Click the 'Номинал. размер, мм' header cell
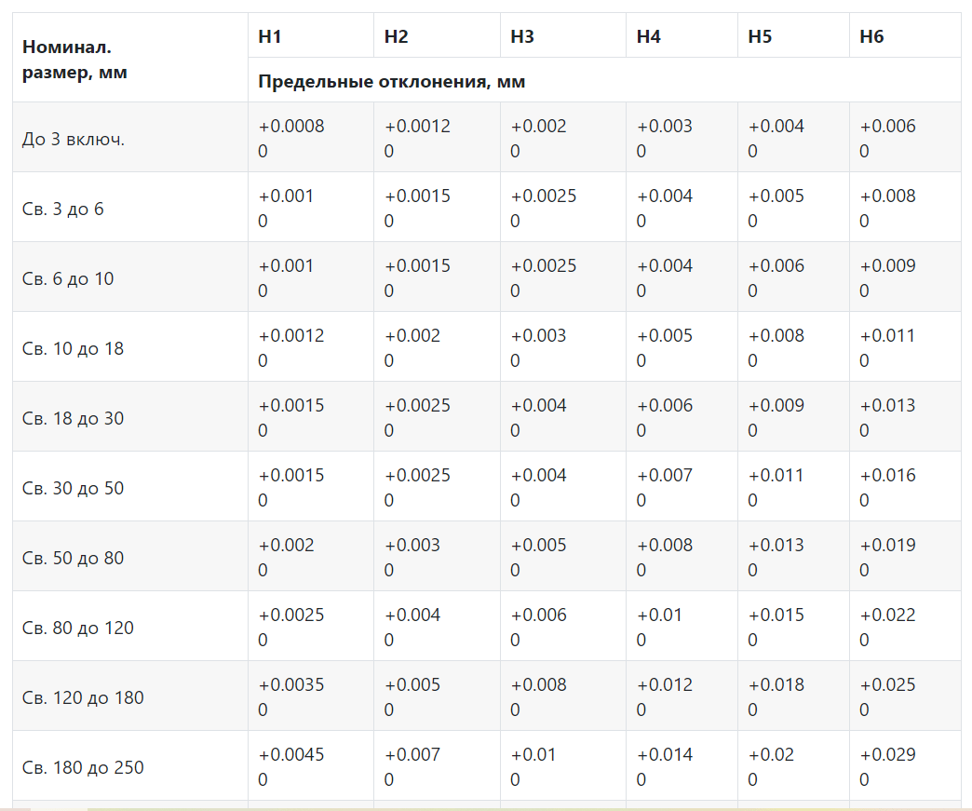Viewport: 972px width, 811px height. [x=74, y=59]
